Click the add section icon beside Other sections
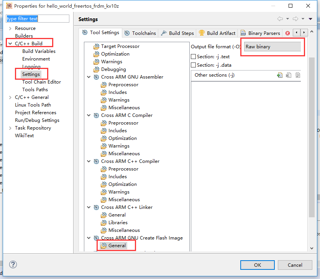Viewport: 320px width, 279px height. [x=280, y=75]
